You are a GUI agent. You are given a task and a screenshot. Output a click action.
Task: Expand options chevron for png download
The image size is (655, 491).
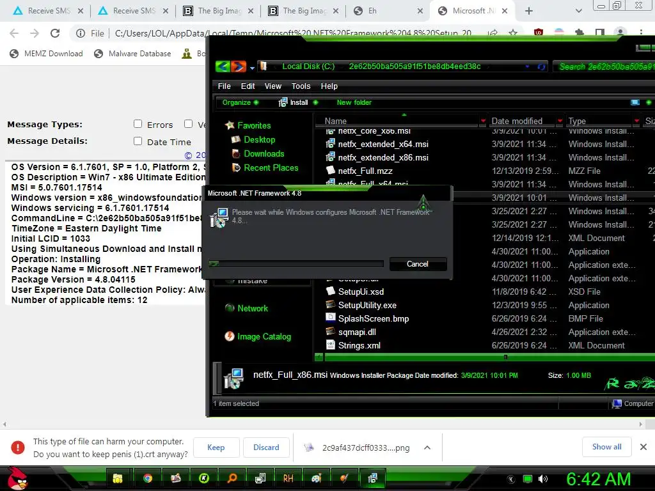point(427,448)
